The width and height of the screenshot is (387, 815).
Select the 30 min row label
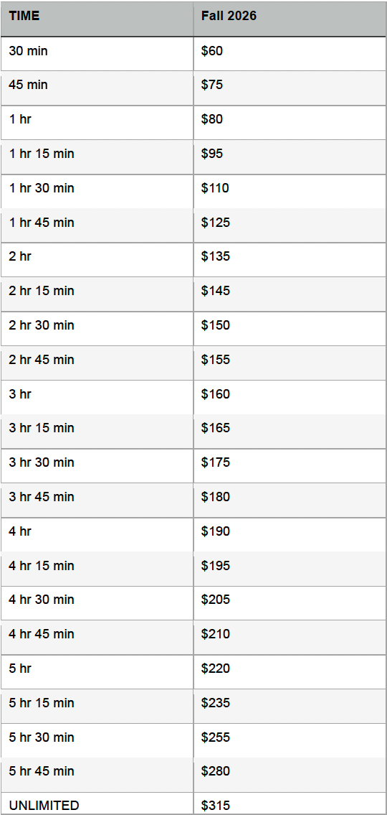pos(97,54)
